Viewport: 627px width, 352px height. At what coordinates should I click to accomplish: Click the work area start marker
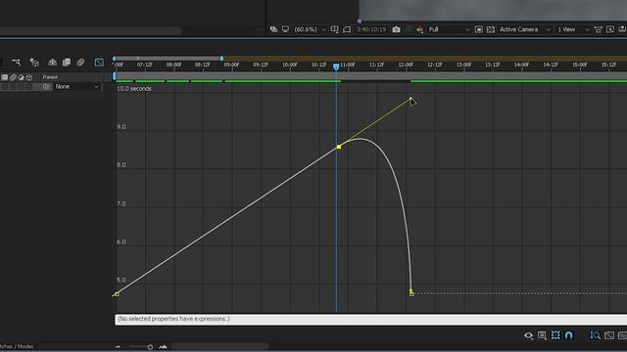115,75
